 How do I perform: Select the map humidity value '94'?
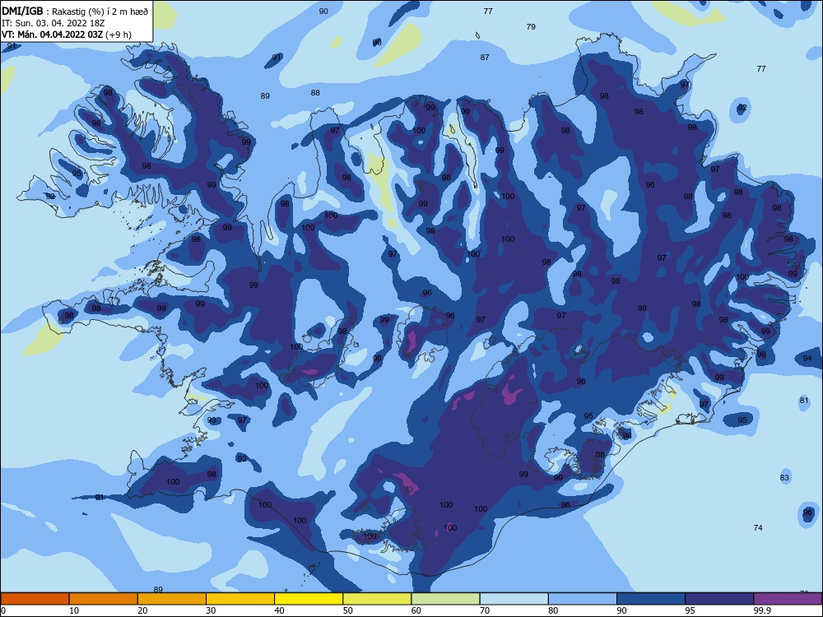point(807,359)
